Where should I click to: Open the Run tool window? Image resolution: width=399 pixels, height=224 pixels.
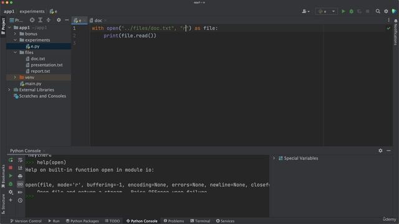coord(54,221)
